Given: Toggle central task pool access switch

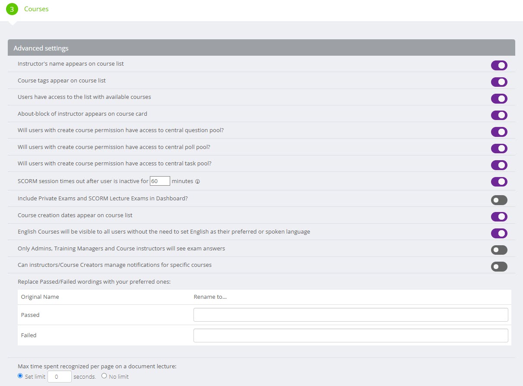Looking at the screenshot, I should (499, 165).
